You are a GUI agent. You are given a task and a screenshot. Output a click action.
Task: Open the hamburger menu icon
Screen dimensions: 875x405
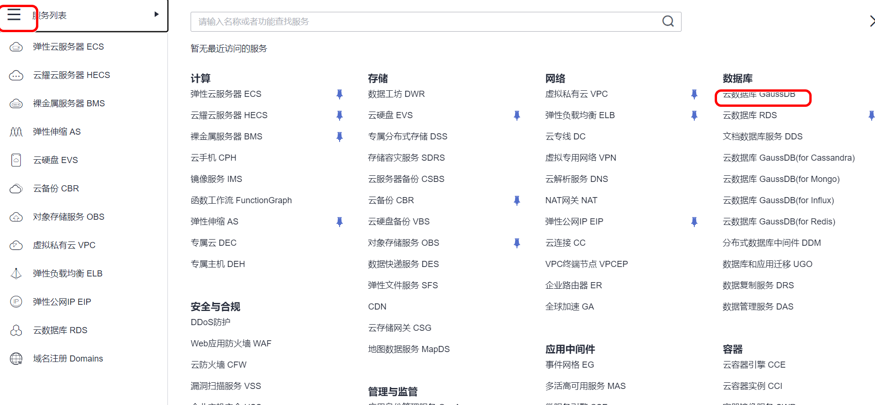click(x=14, y=15)
